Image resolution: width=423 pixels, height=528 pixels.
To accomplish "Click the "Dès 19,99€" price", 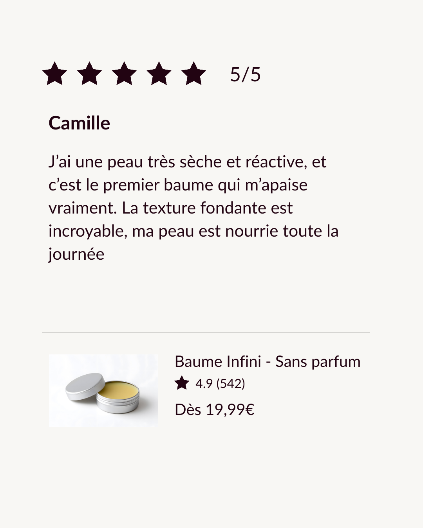I will 215,409.
